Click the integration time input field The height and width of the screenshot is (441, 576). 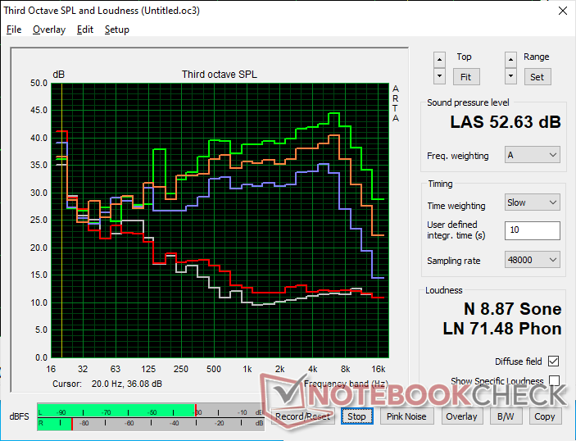point(533,230)
